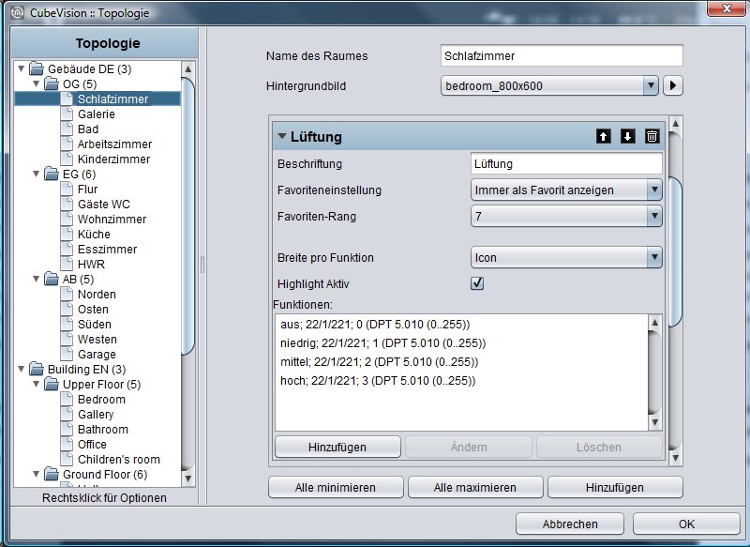Viewport: 750px width, 547px height.
Task: Click the topology tree scrollbar down arrow
Action: pos(188,479)
